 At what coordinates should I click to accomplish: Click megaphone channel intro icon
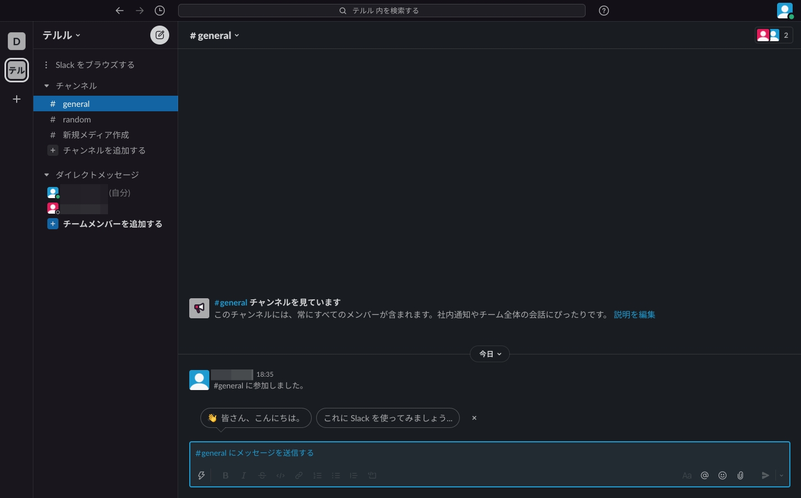click(199, 308)
